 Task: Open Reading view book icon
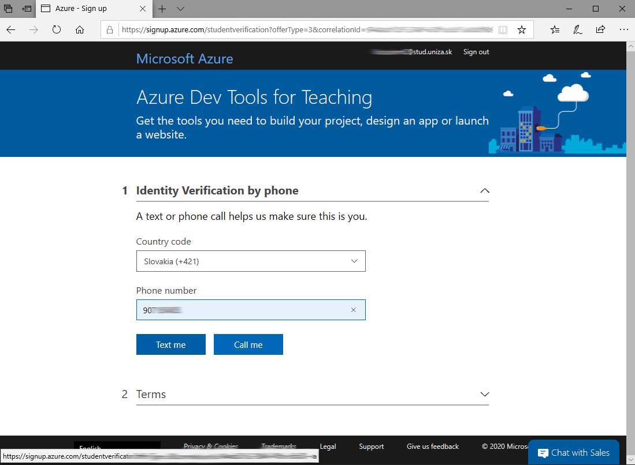503,29
